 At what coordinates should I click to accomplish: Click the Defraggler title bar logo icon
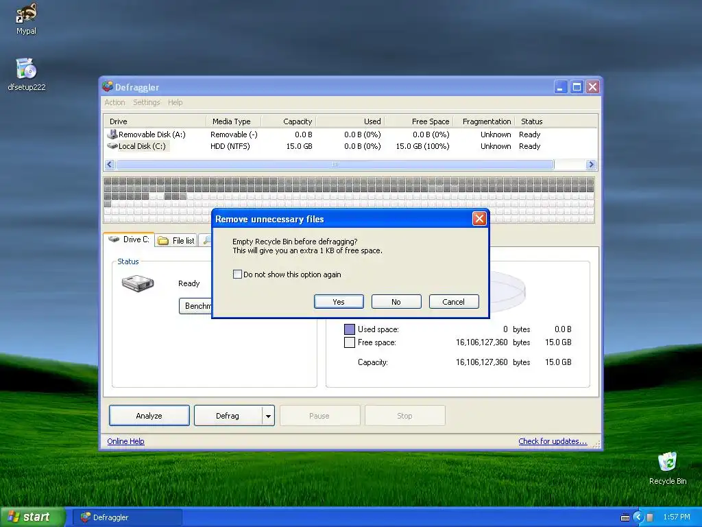click(108, 86)
